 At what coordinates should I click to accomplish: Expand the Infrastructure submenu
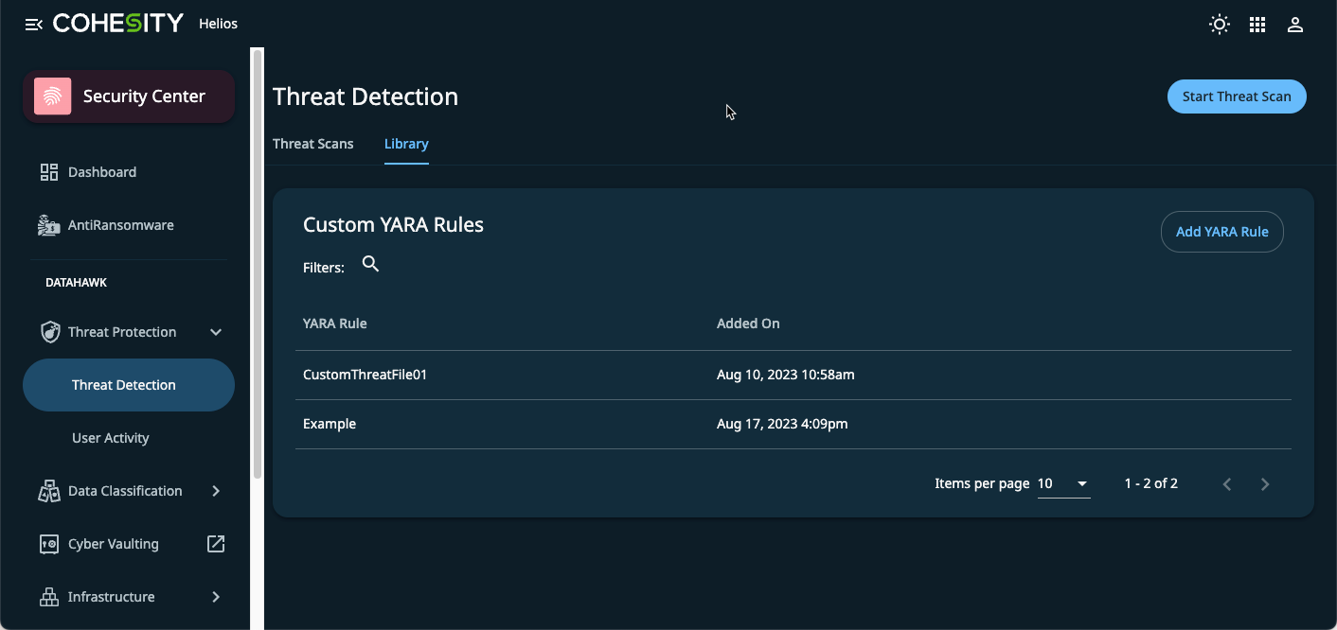(216, 597)
